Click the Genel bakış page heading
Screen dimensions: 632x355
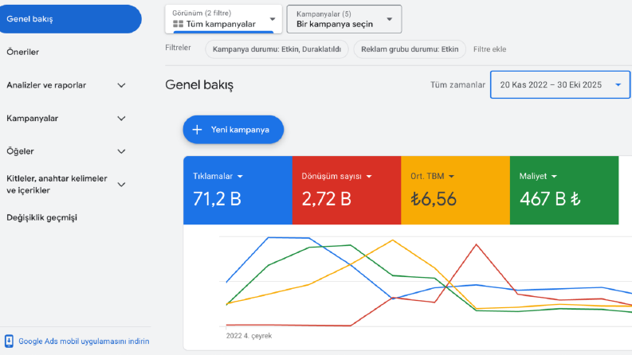199,85
